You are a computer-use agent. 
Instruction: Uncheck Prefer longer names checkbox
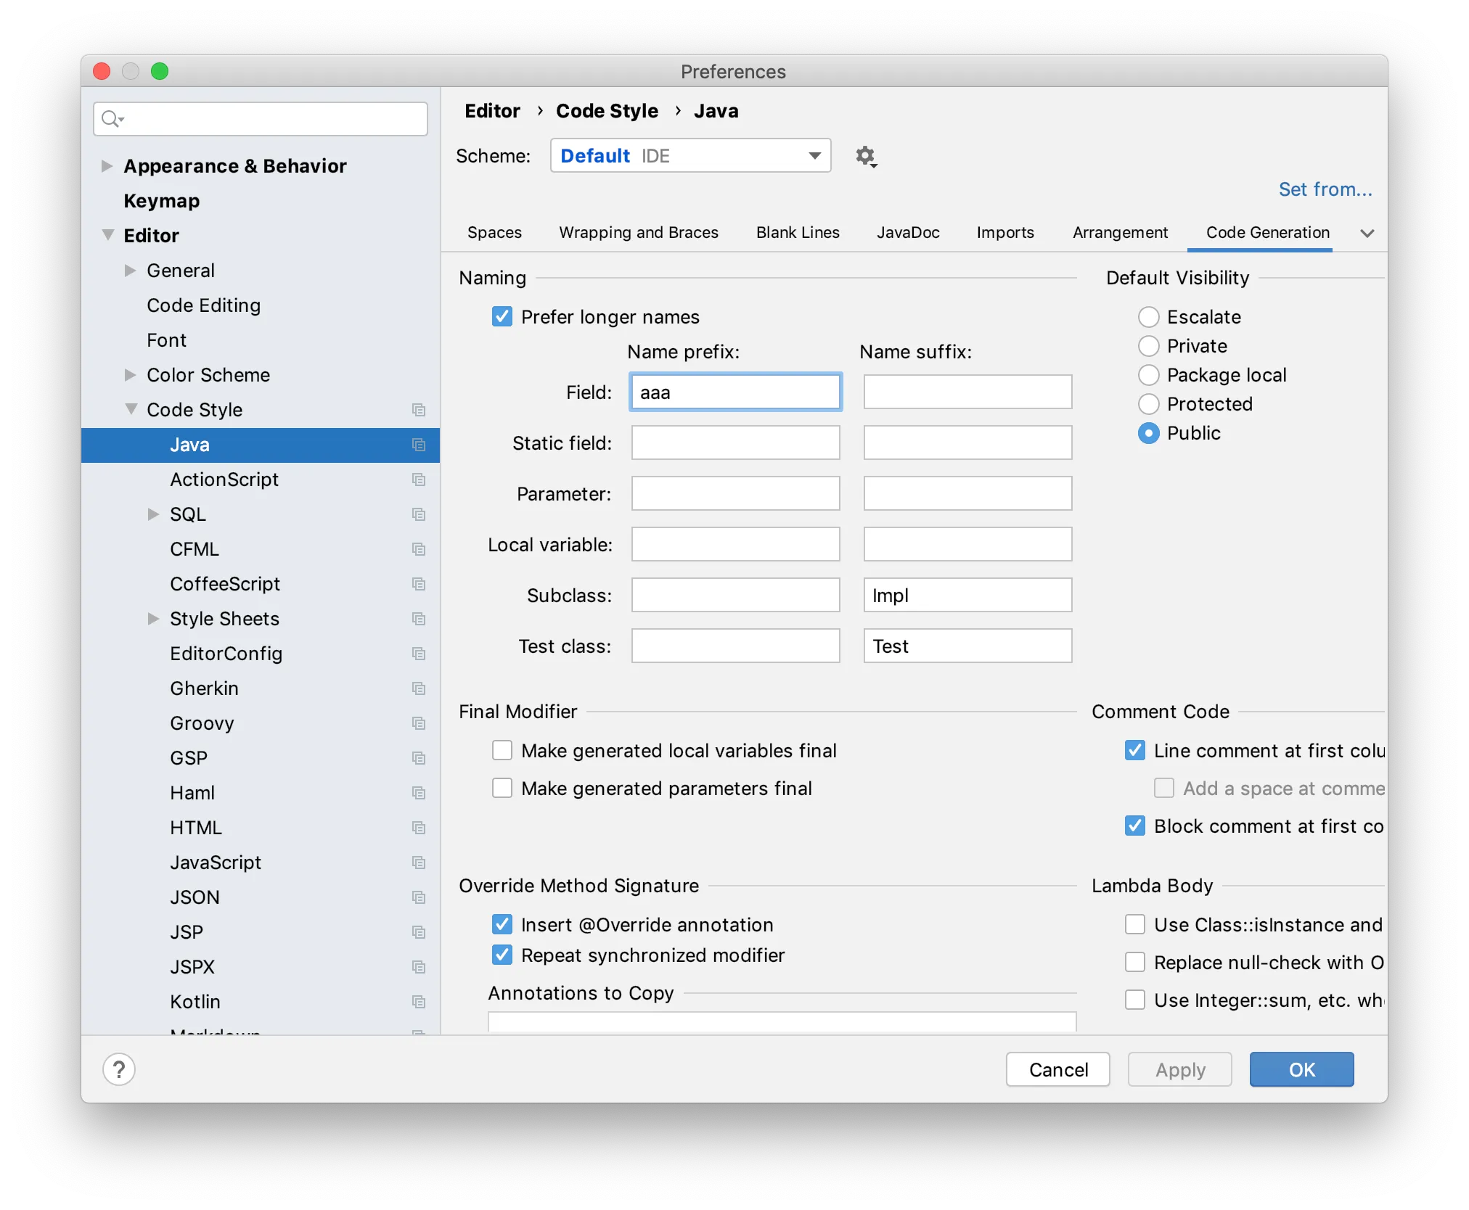502,317
